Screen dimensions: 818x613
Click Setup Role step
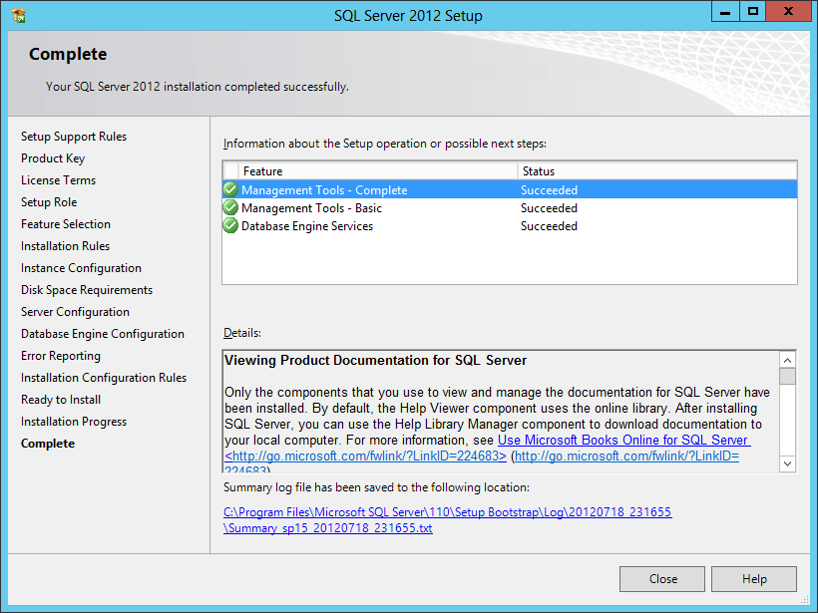click(49, 201)
